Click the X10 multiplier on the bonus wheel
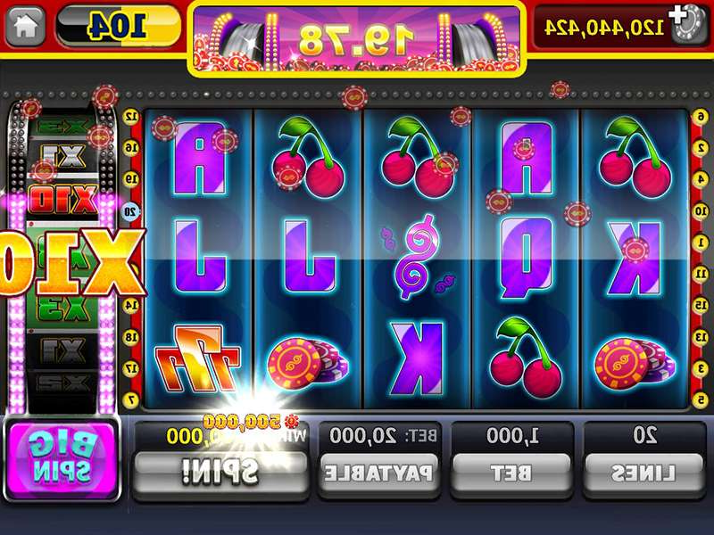The width and height of the screenshot is (714, 535). click(x=63, y=199)
